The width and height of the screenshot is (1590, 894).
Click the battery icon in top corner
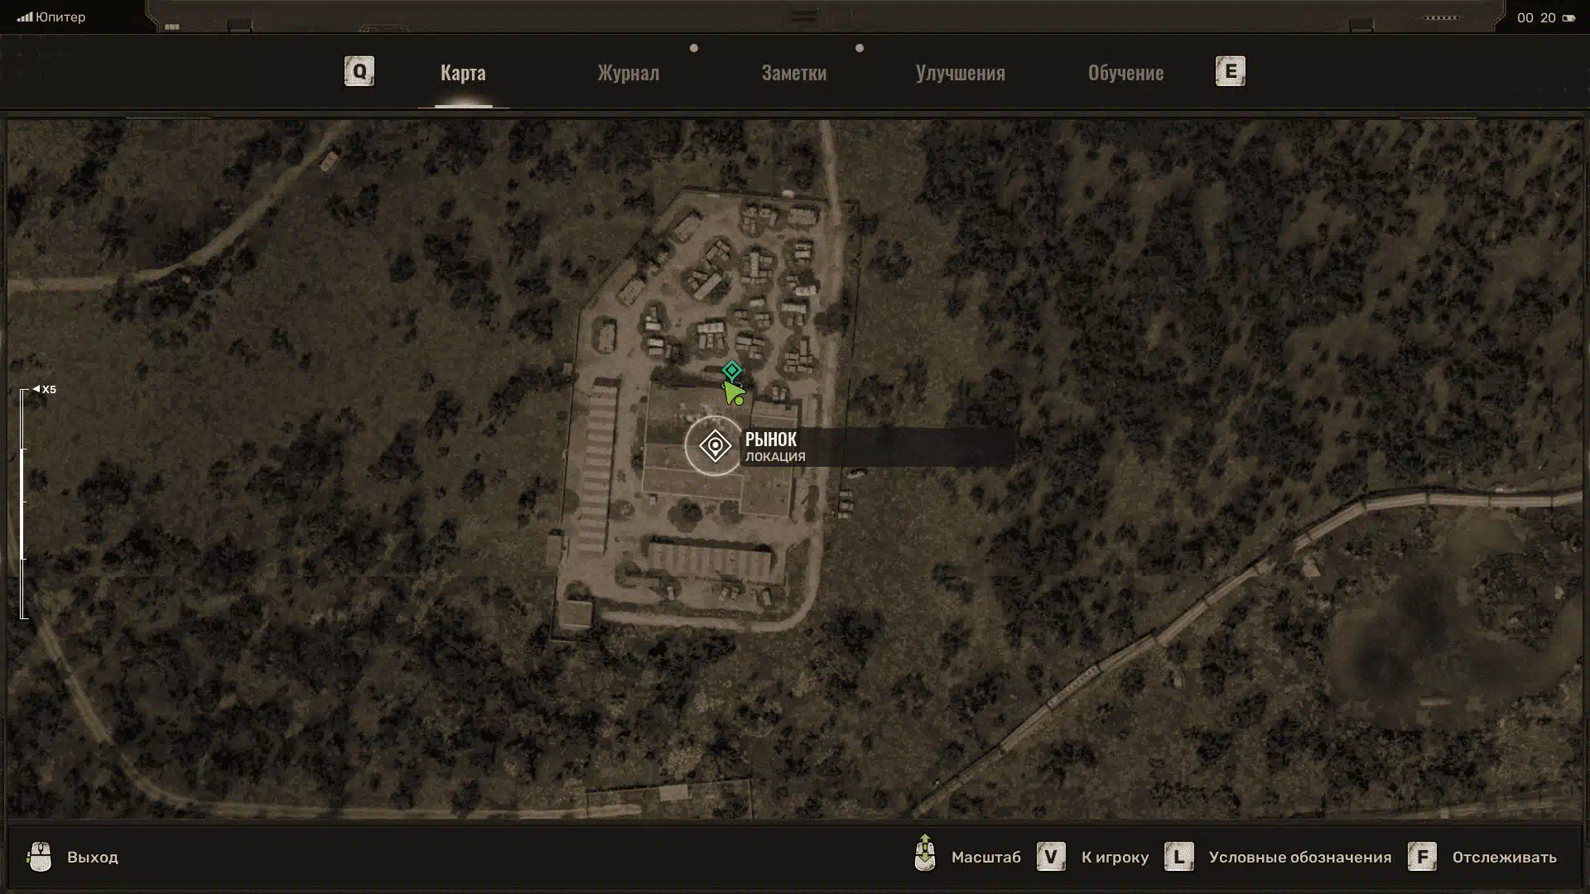click(x=1568, y=18)
